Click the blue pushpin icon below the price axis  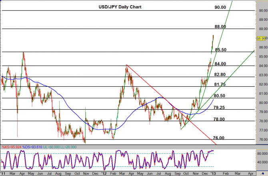pyautogui.click(x=263, y=174)
